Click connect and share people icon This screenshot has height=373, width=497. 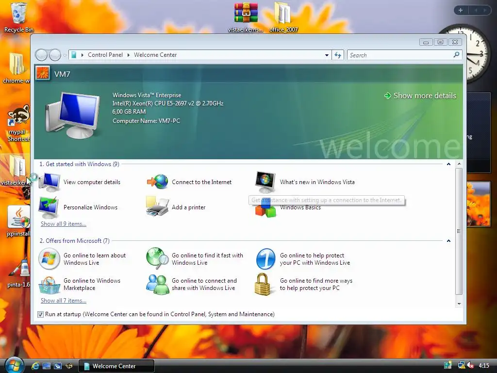click(x=158, y=285)
